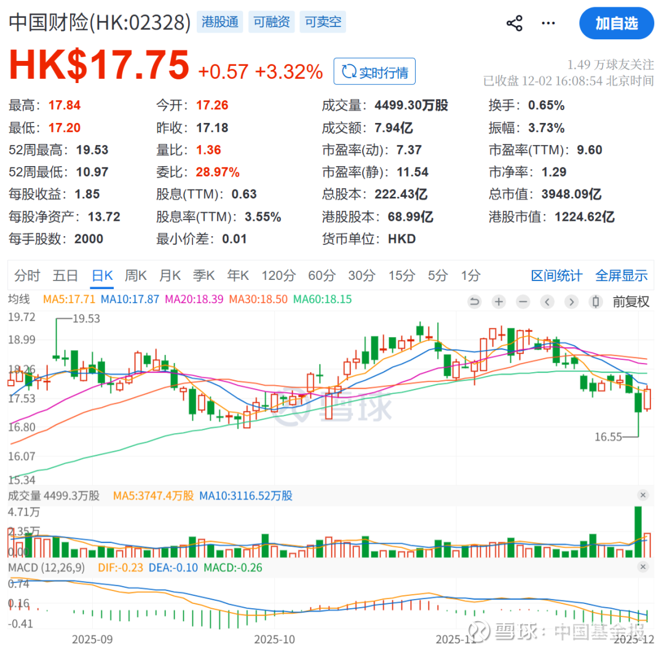Click the MA20:18.39 legend label

tap(194, 299)
